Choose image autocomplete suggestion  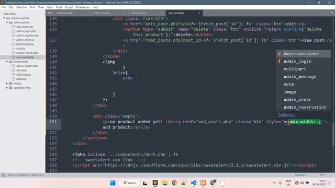pyautogui.click(x=303, y=92)
